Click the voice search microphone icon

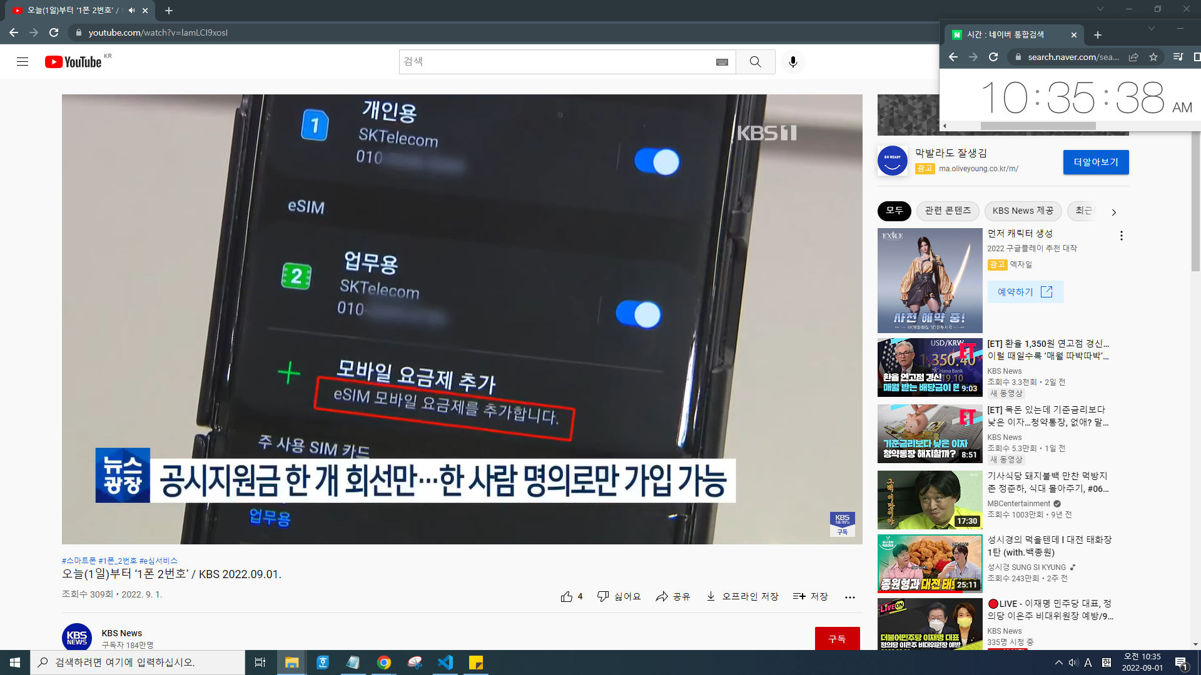coord(793,62)
